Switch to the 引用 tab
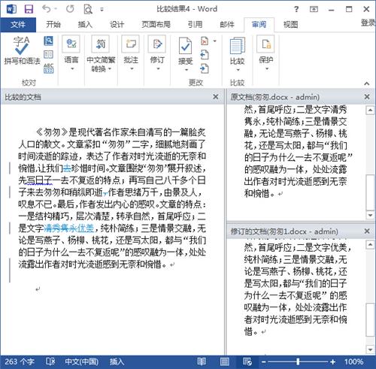 coord(195,24)
